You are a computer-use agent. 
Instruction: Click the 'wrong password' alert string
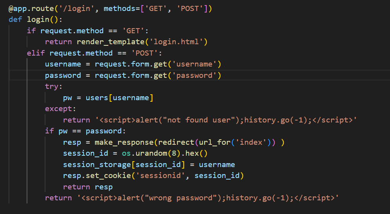181,198
